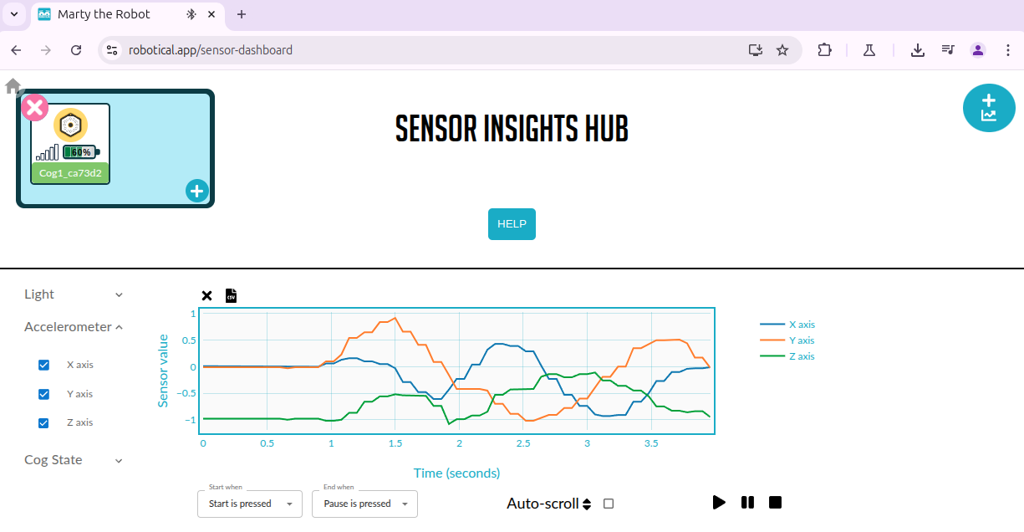Viewport: 1024px width, 532px height.
Task: Open the 'Pause is pressed' dropdown
Action: 364,504
